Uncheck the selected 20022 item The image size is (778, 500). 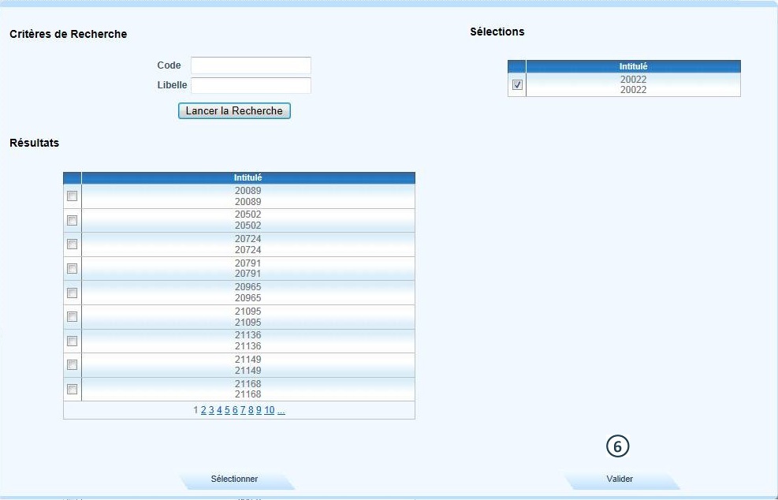[517, 85]
